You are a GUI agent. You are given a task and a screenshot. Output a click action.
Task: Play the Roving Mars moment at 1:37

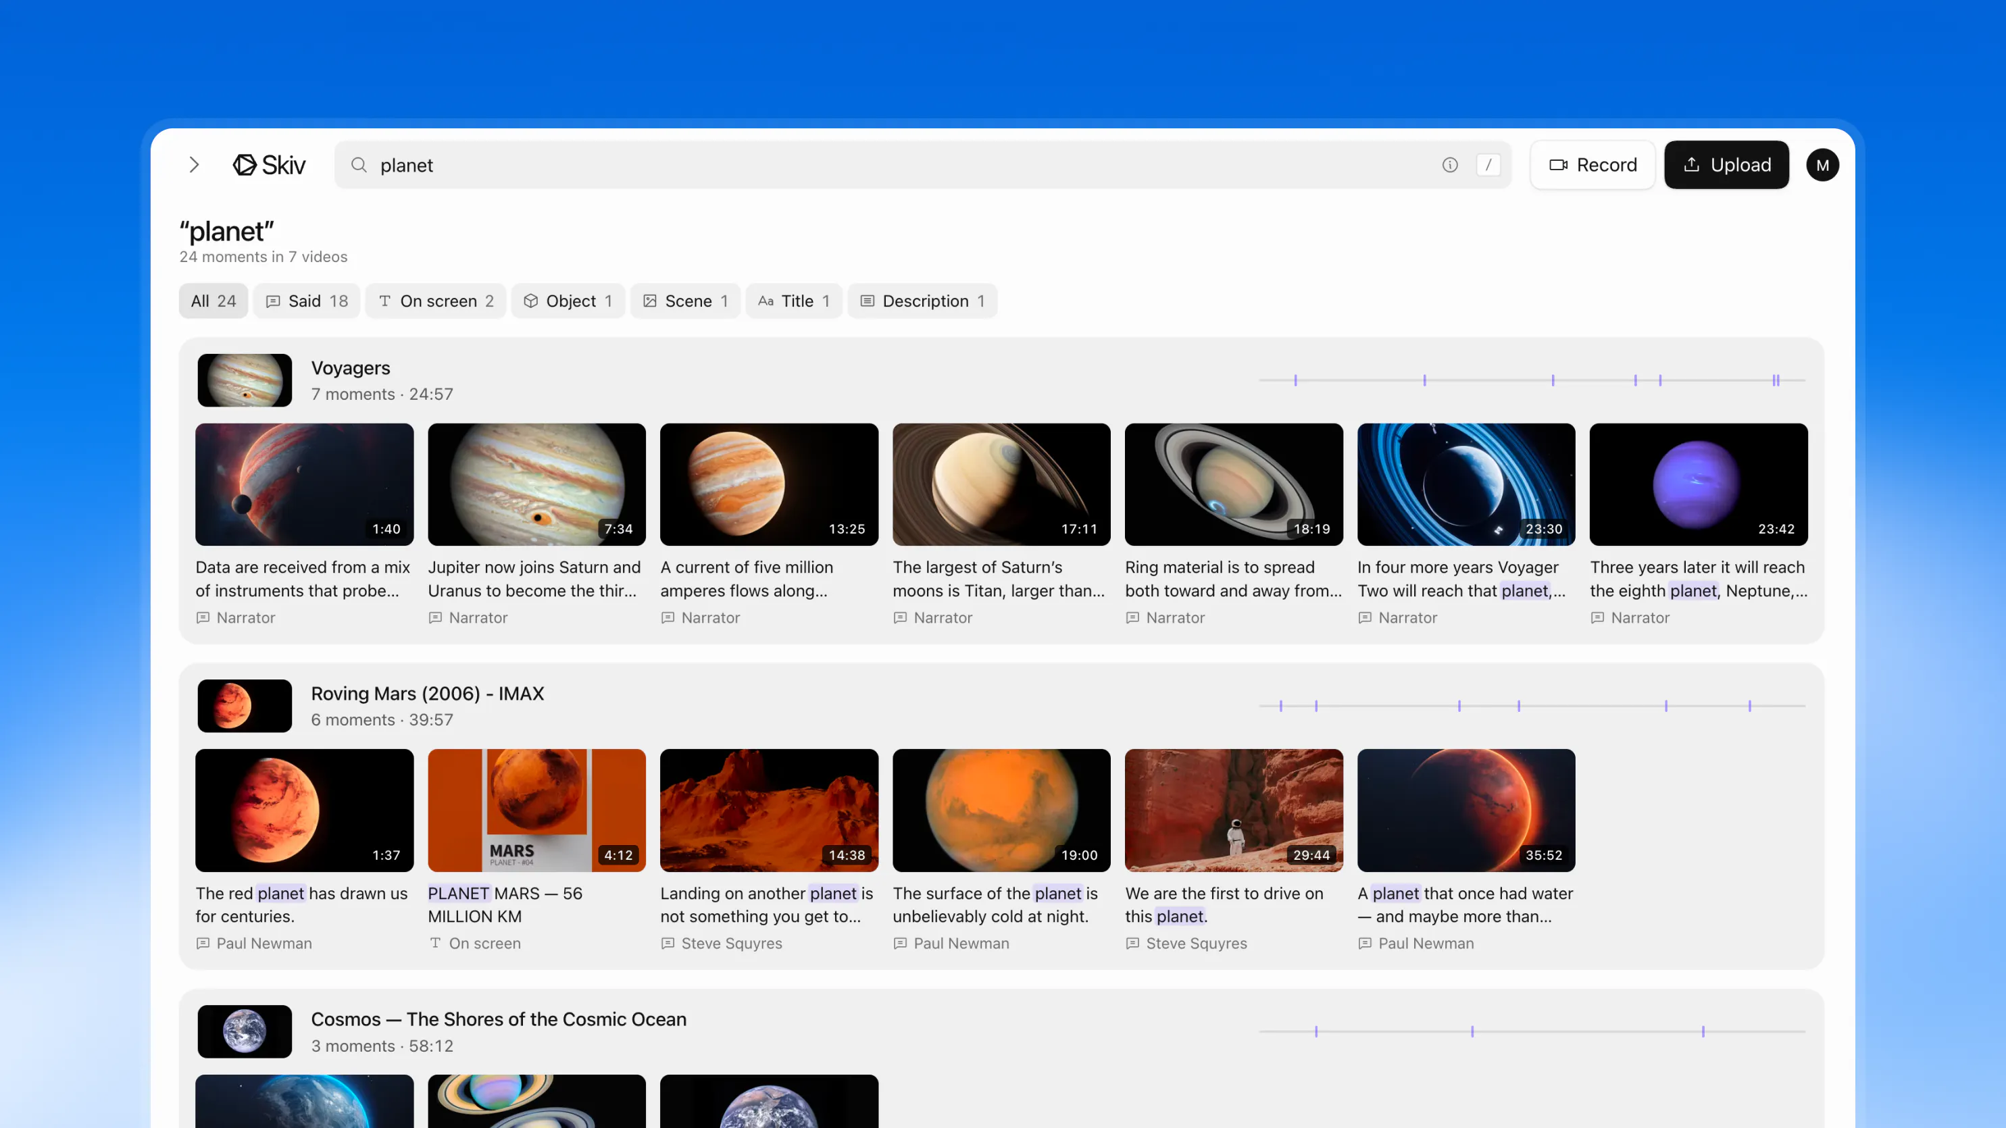coord(305,811)
